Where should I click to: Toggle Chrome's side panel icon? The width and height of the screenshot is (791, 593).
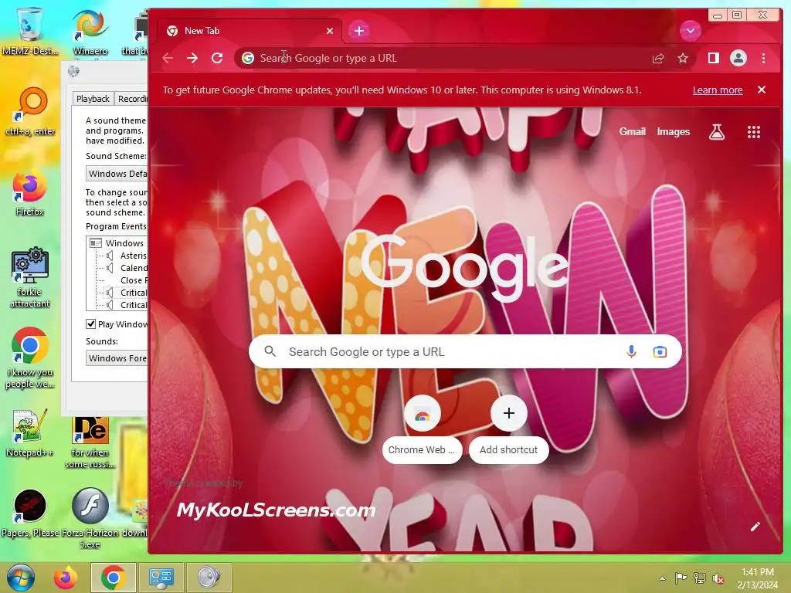[713, 58]
